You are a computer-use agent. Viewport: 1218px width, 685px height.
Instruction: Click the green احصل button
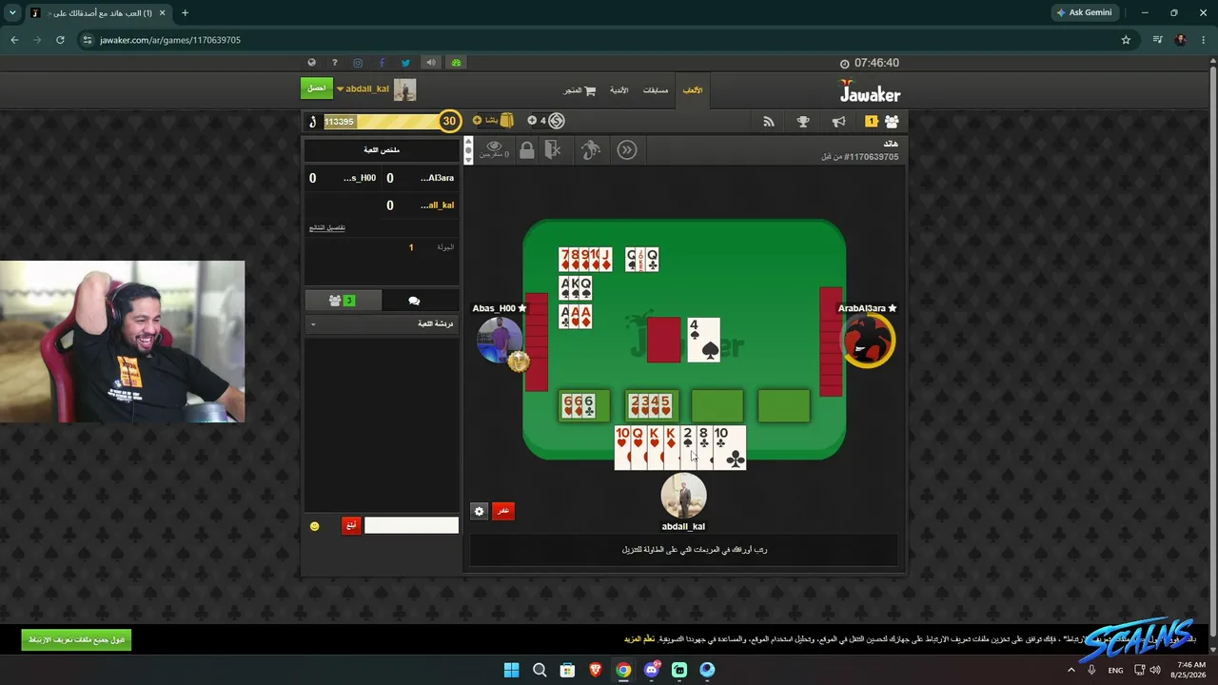click(x=317, y=88)
